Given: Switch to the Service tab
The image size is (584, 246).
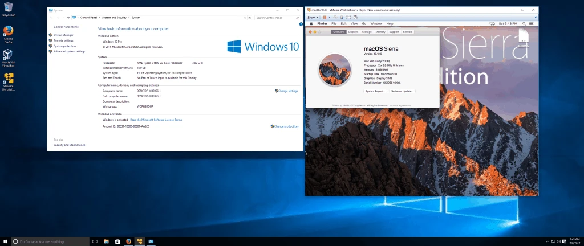Looking at the screenshot, I should (407, 32).
